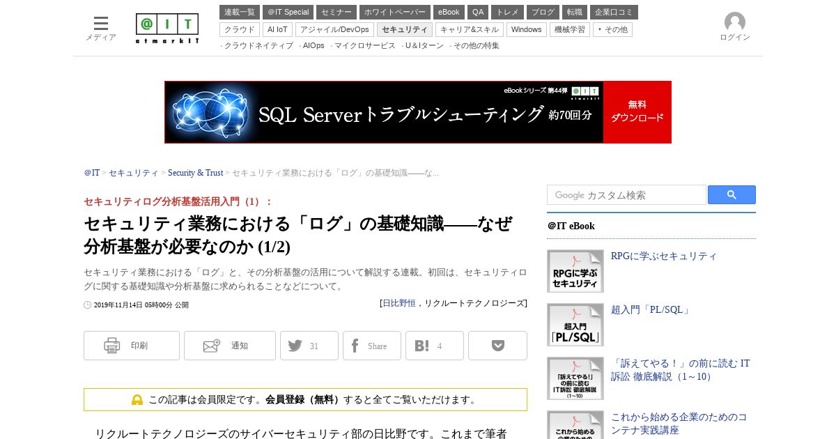
Task: Open RPGに学ぶセキュリティ eBook thumbnail
Action: [x=575, y=271]
